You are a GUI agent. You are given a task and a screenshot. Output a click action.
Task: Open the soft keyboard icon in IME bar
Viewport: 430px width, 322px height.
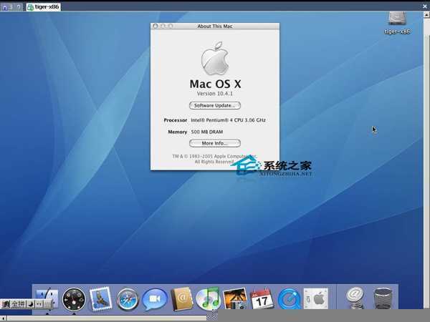[x=47, y=304]
